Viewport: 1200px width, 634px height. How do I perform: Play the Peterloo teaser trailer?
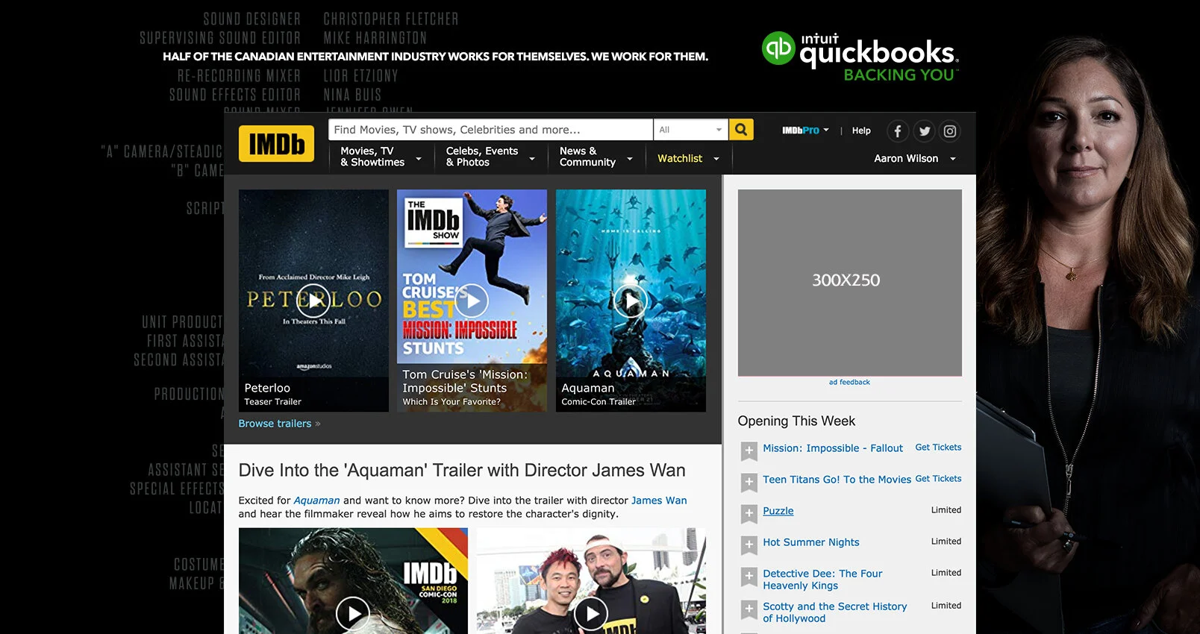313,301
